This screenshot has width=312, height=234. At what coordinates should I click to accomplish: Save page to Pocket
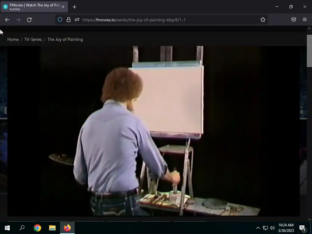coord(294,19)
